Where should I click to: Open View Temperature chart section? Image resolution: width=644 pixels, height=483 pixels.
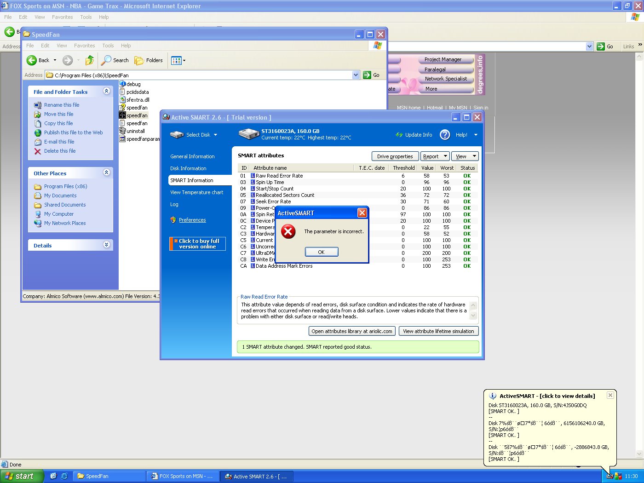(196, 192)
